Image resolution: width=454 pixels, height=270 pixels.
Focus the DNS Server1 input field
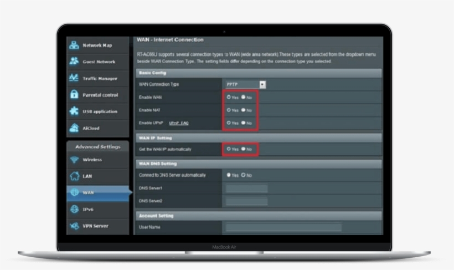coord(247,189)
